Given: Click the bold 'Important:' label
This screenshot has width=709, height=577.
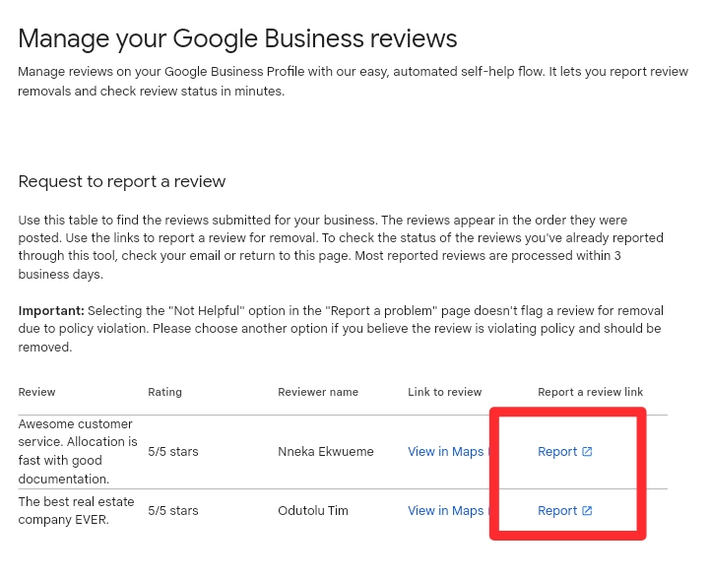Looking at the screenshot, I should point(51,311).
